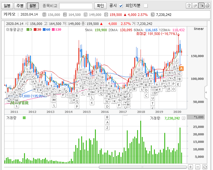Expand left edge arrow on chart

coord(5,92)
